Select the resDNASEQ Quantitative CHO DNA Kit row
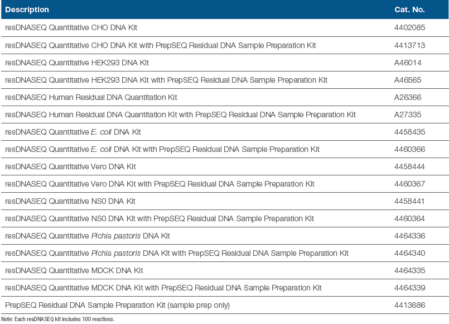 tap(71, 27)
